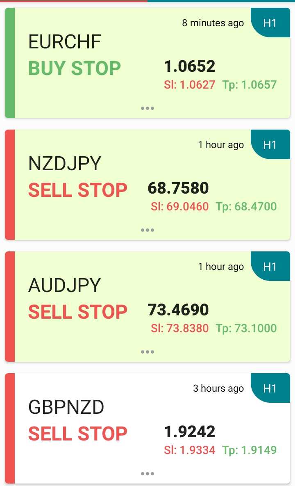Tap the H1 badge on EURCHF card
Viewport: 295px width, 486px height.
[x=270, y=23]
